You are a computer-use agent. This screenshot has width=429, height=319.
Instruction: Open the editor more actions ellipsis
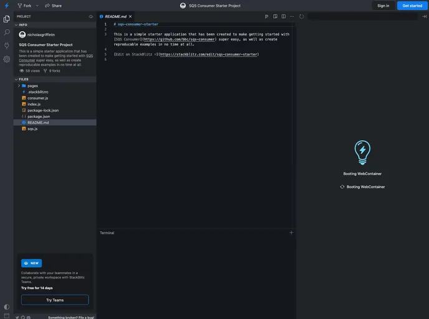tap(292, 17)
